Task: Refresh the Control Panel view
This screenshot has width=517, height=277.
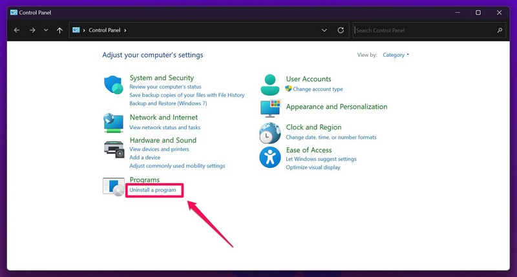Action: tap(341, 30)
